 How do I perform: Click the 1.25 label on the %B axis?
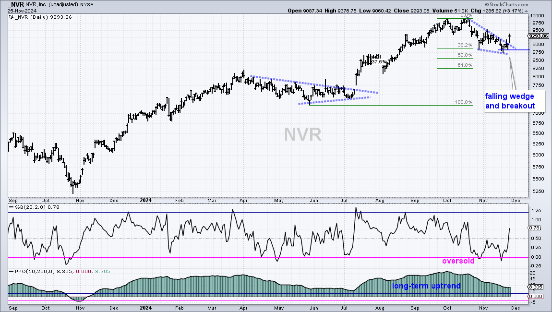[x=536, y=211]
